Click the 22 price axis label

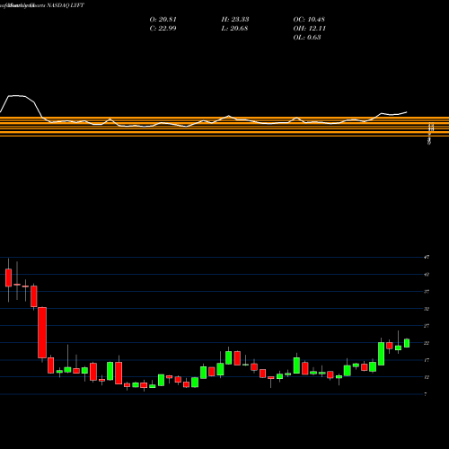point(427,343)
